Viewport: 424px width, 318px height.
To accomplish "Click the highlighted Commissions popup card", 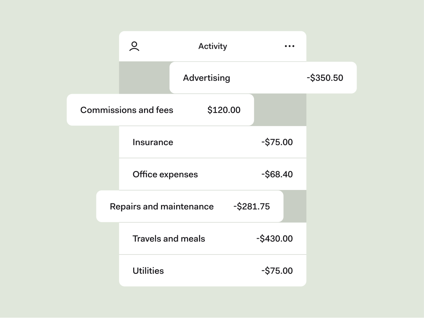I will 160,109.
